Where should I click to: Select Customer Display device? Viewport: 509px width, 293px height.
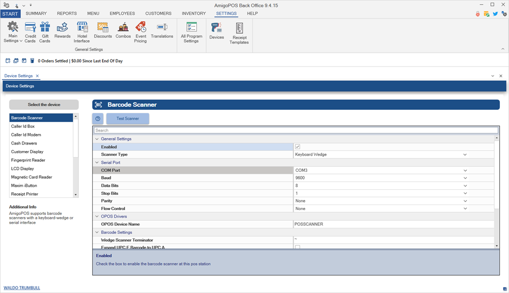[x=41, y=152]
